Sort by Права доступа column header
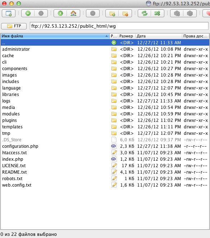This screenshot has width=210, height=238. pyautogui.click(x=196, y=36)
